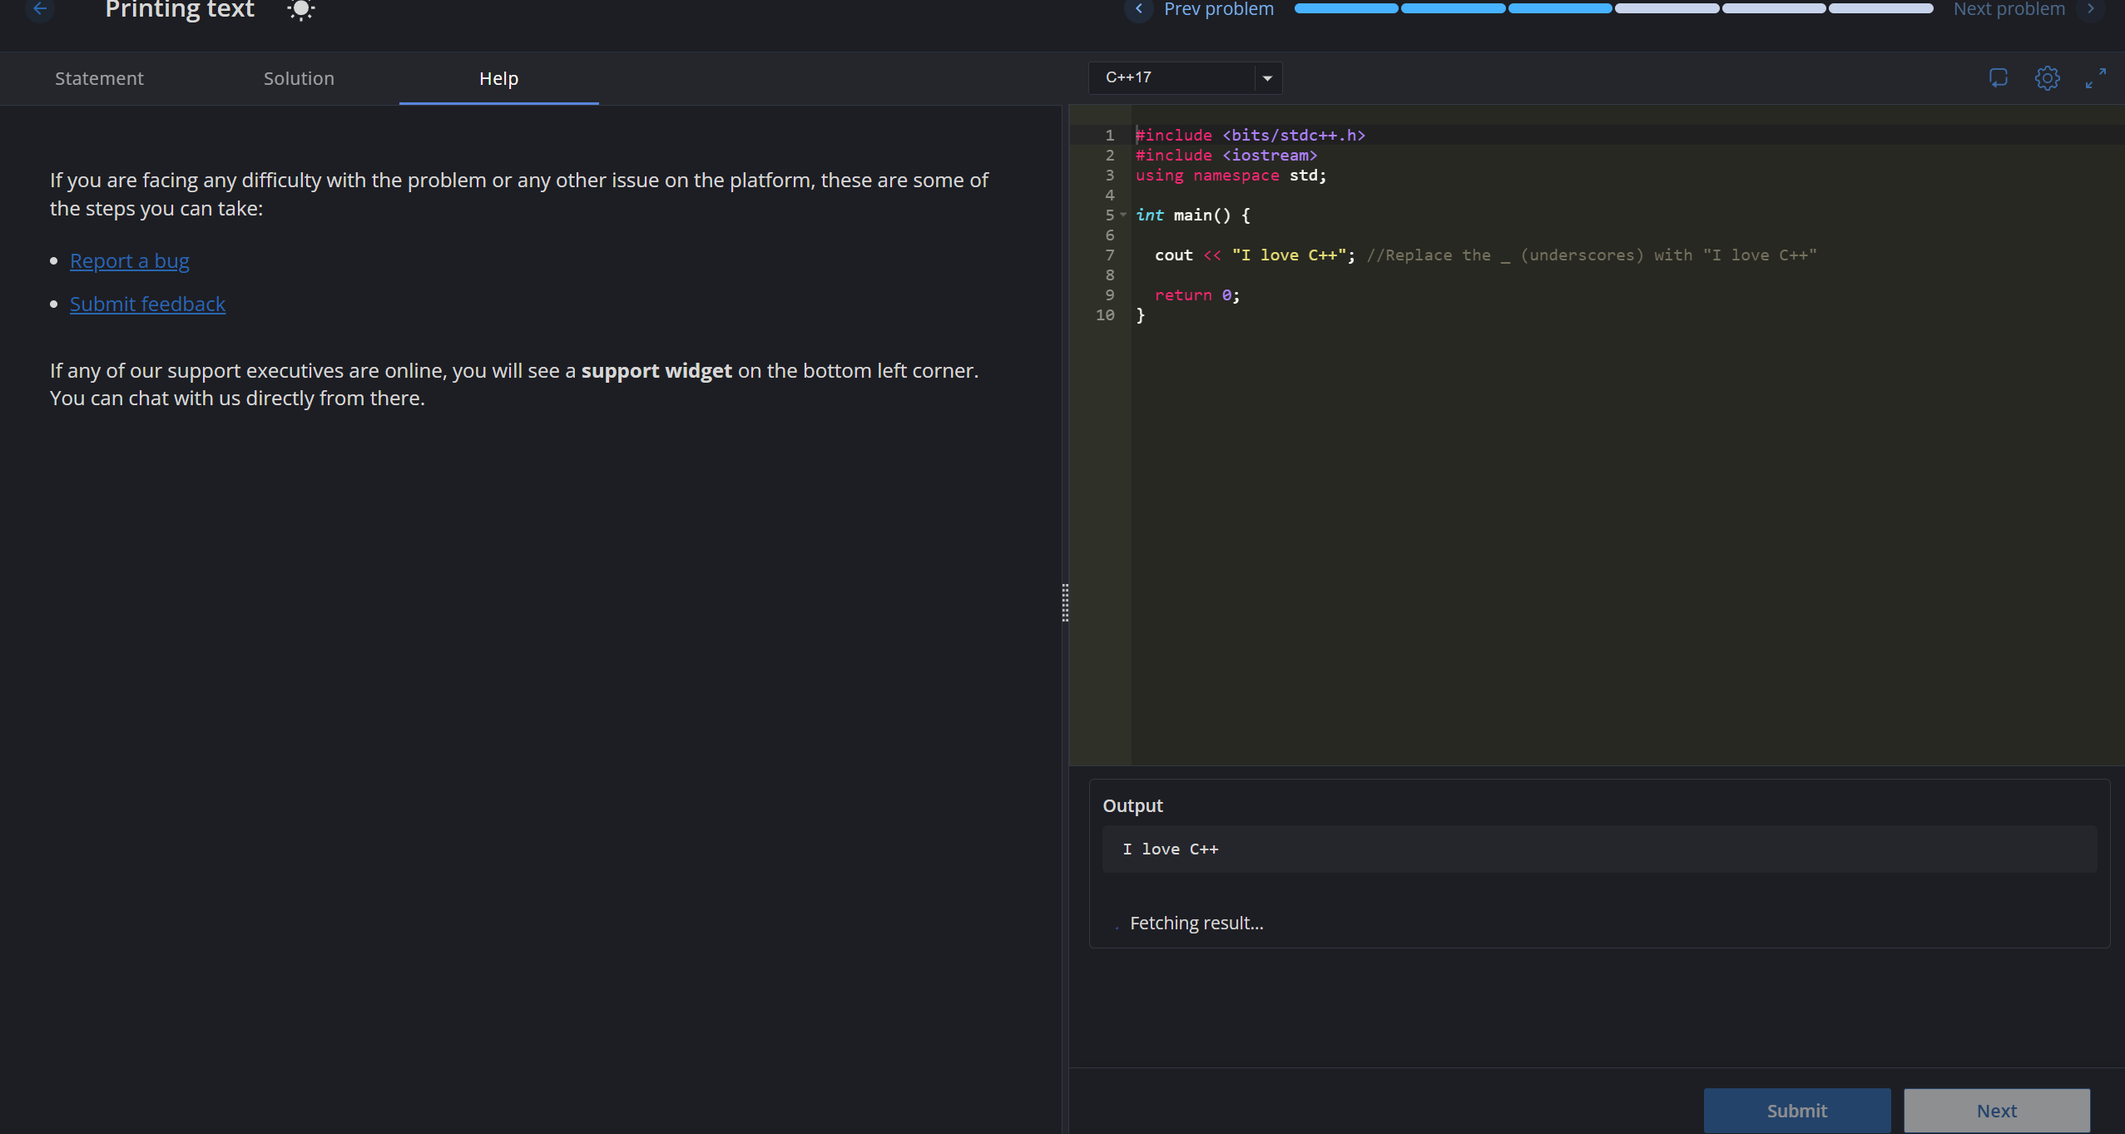Toggle light mode with the sun icon
This screenshot has height=1134, width=2125.
(300, 9)
